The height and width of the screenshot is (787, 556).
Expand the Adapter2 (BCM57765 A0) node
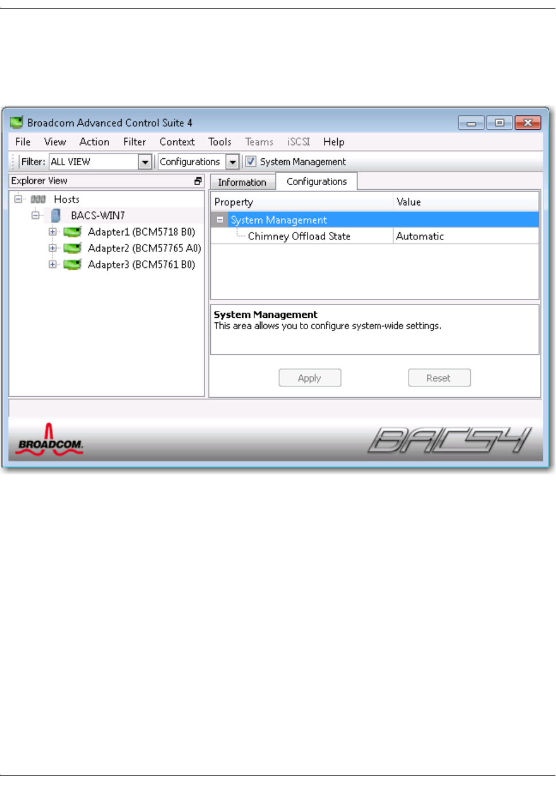pos(53,248)
